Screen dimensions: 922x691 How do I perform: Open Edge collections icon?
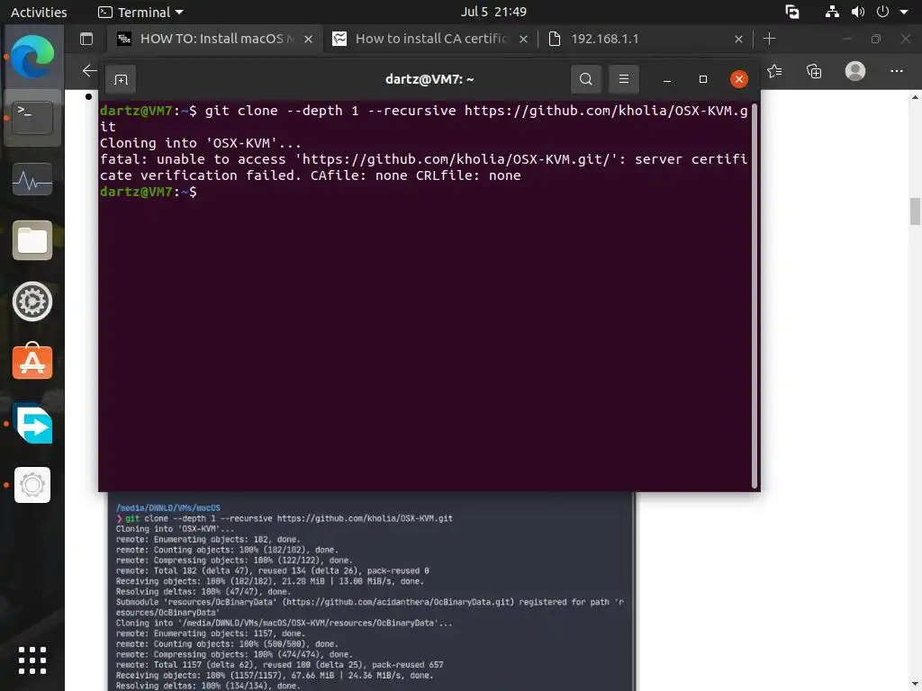[x=814, y=71]
